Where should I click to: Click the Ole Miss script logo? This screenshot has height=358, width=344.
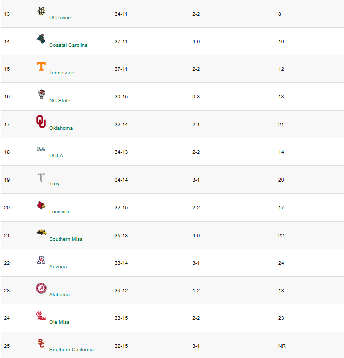(41, 316)
